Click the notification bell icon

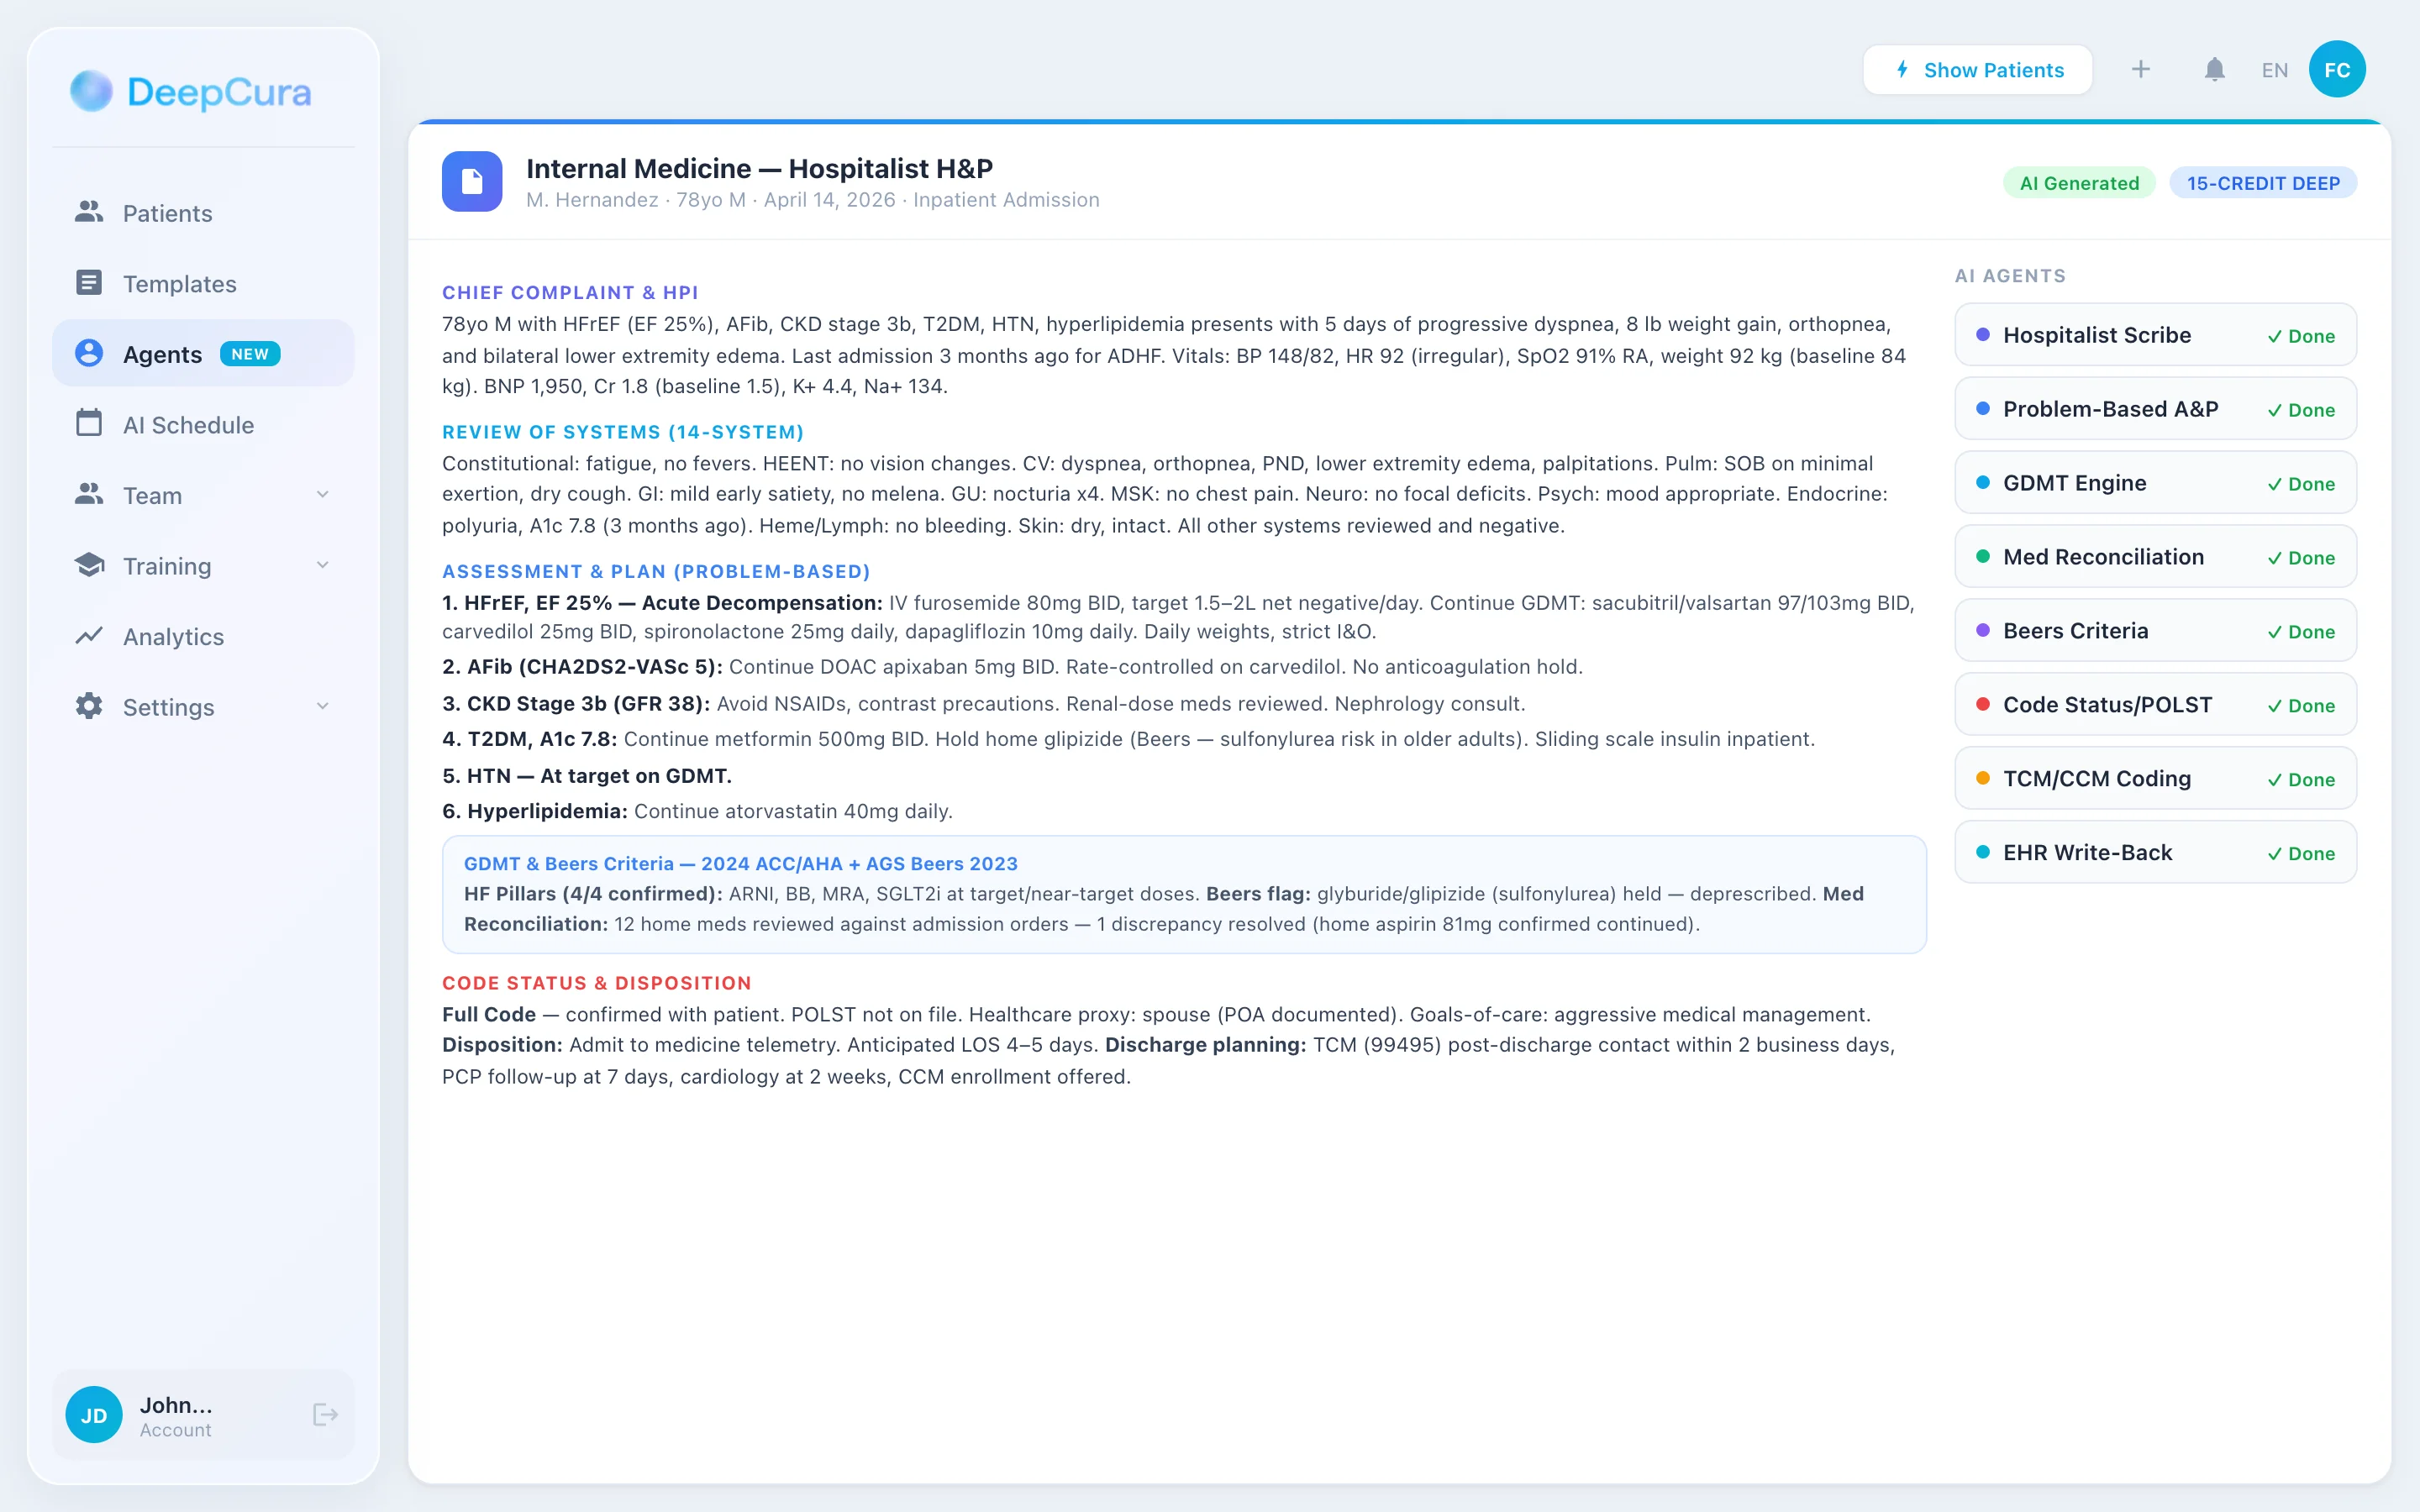[x=2214, y=70]
